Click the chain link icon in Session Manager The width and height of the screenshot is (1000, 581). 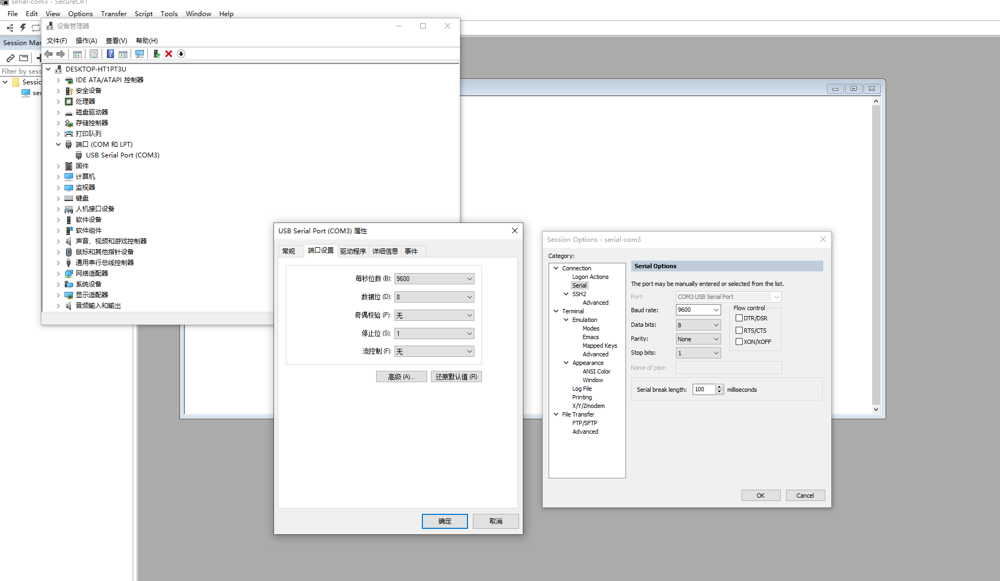(x=10, y=58)
